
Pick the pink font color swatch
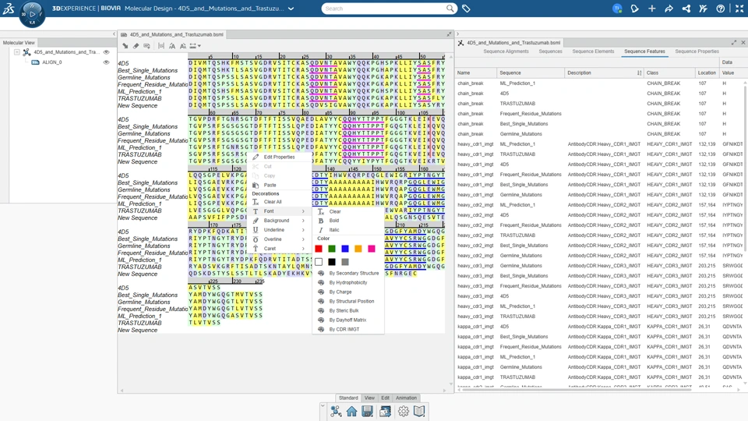372,249
